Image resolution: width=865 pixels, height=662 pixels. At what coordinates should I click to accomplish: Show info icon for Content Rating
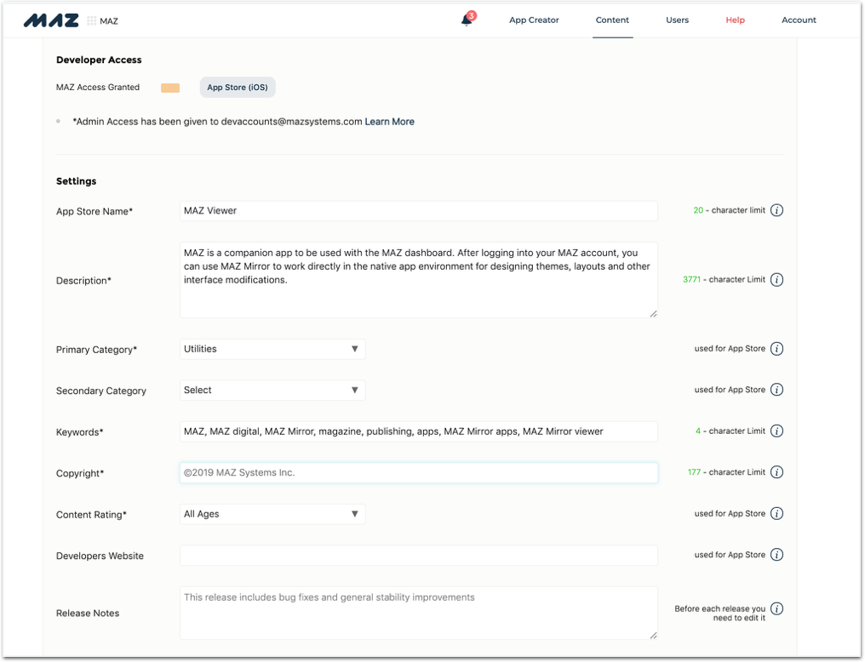pos(776,514)
